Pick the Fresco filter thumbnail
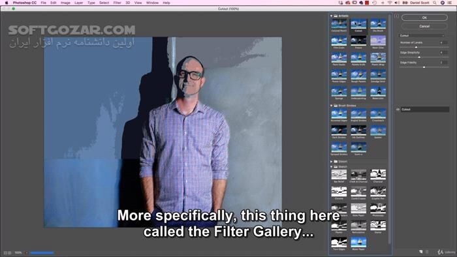Viewport: 457px width, 257px height. pyautogui.click(x=358, y=40)
